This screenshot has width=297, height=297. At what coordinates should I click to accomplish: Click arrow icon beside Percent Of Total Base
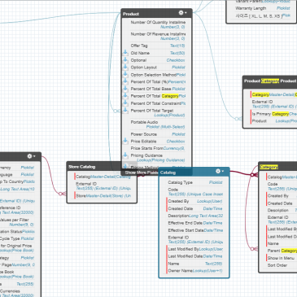[x=125, y=89]
